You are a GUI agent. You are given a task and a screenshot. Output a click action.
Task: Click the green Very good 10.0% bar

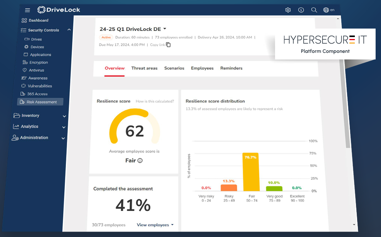click(x=274, y=188)
